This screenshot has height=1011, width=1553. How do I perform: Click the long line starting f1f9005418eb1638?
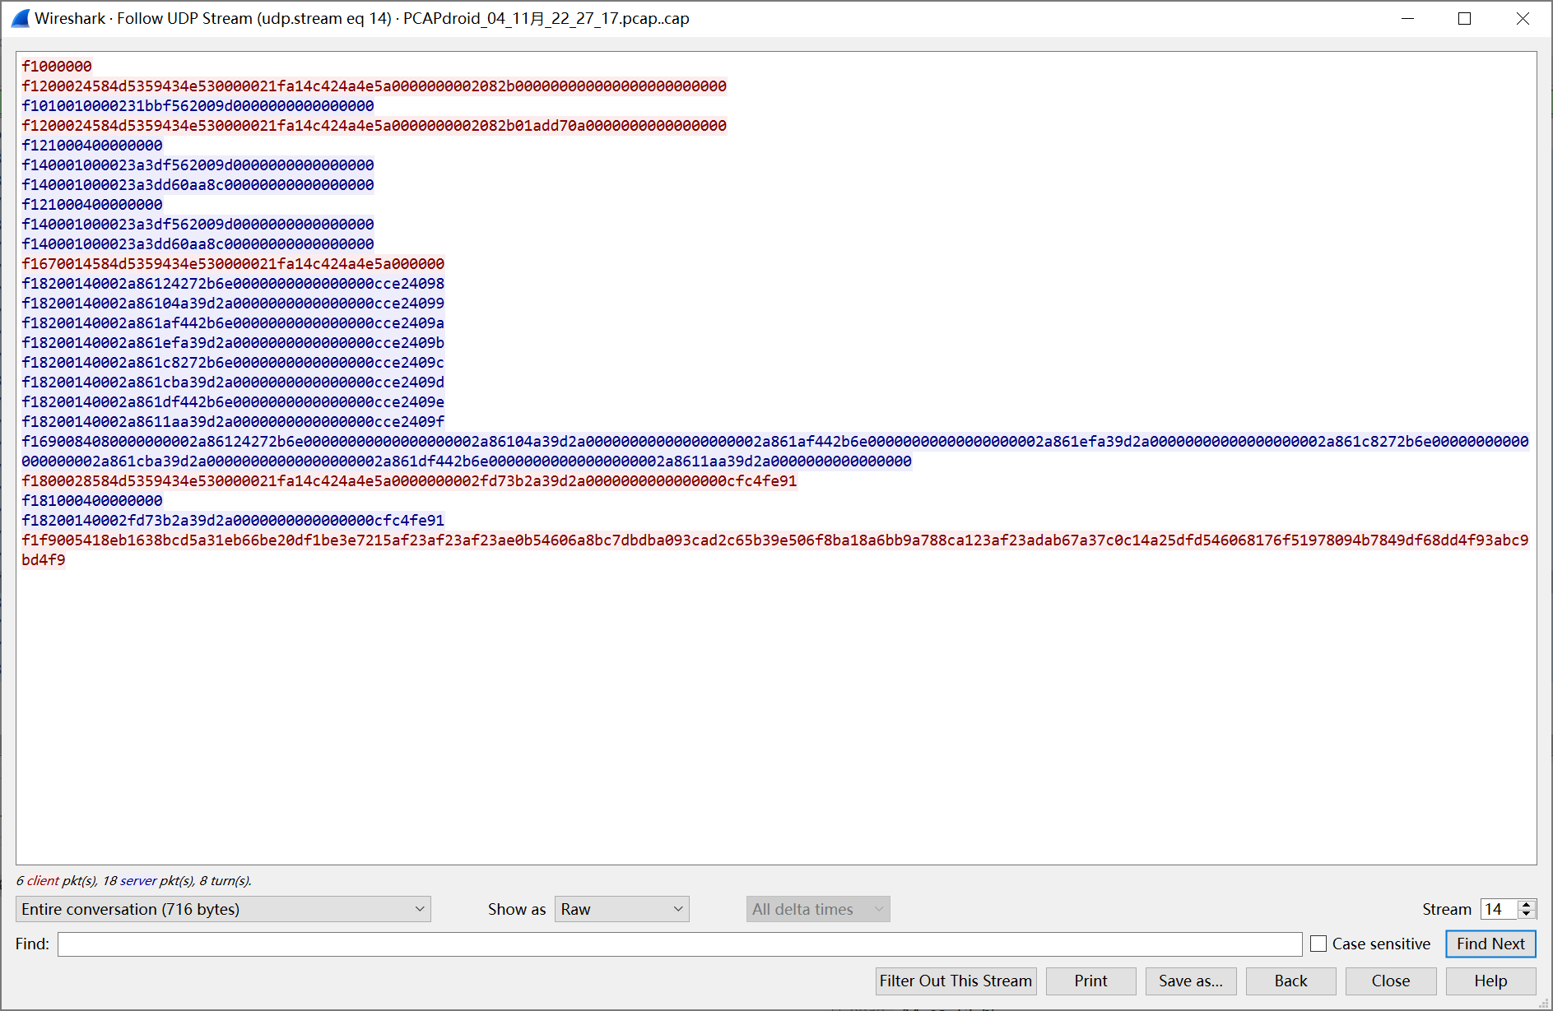[x=775, y=540]
